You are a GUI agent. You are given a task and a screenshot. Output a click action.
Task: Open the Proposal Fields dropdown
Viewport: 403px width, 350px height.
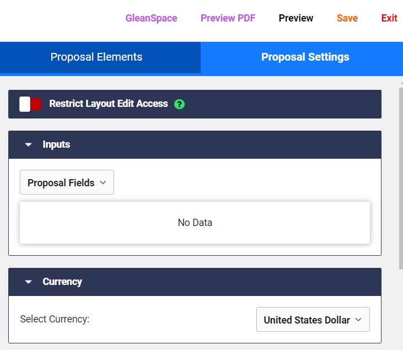(67, 182)
